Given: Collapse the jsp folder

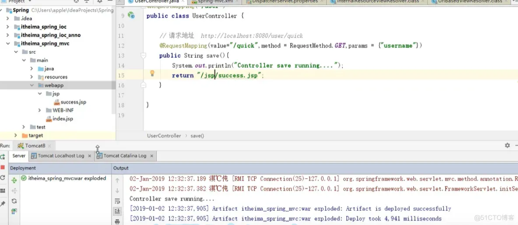Looking at the screenshot, I should point(40,93).
